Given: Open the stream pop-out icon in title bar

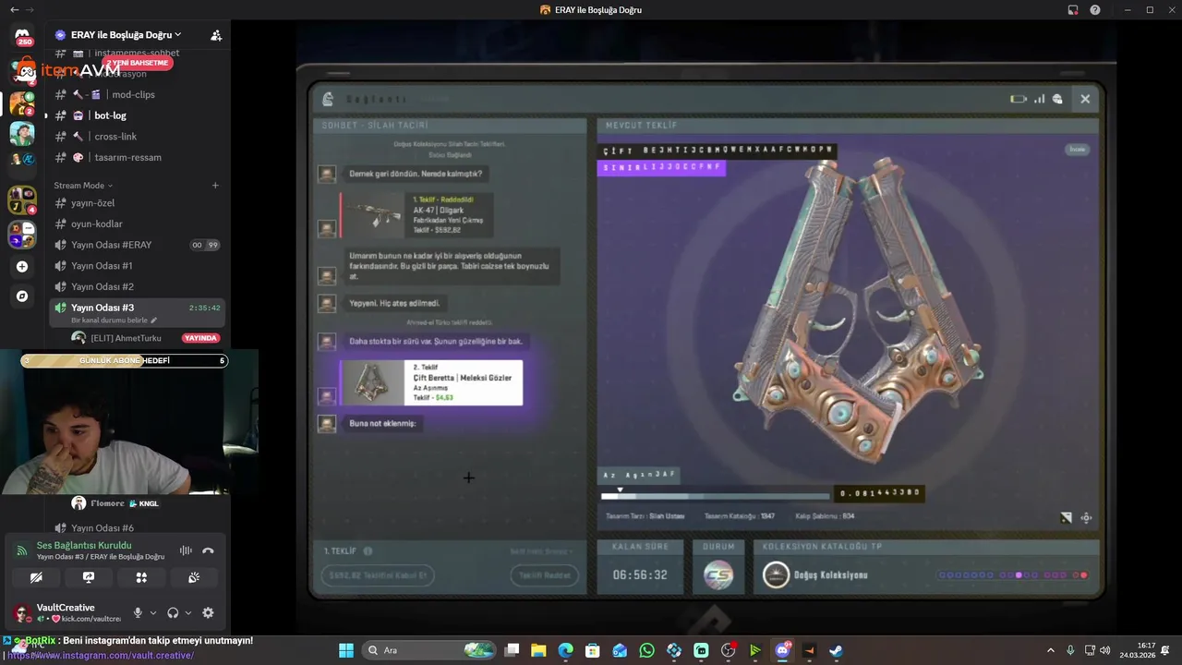Looking at the screenshot, I should [x=1073, y=9].
